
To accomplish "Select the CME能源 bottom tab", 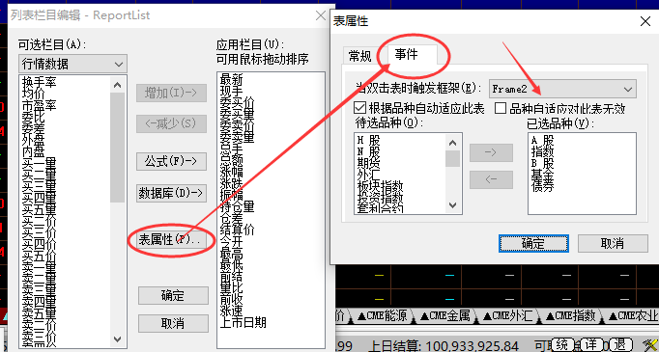I will [382, 315].
